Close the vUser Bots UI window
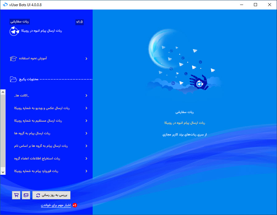The image size is (277, 215). [x=270, y=5]
